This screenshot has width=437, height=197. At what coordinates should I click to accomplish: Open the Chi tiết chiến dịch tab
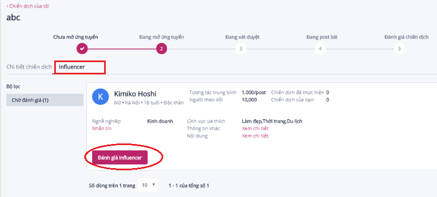pos(29,67)
